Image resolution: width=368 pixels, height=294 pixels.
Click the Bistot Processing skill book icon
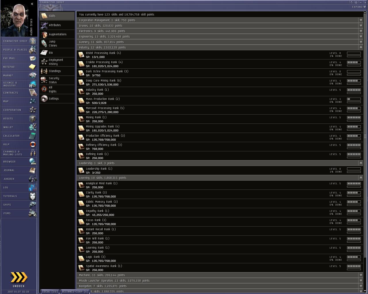[x=81, y=55]
